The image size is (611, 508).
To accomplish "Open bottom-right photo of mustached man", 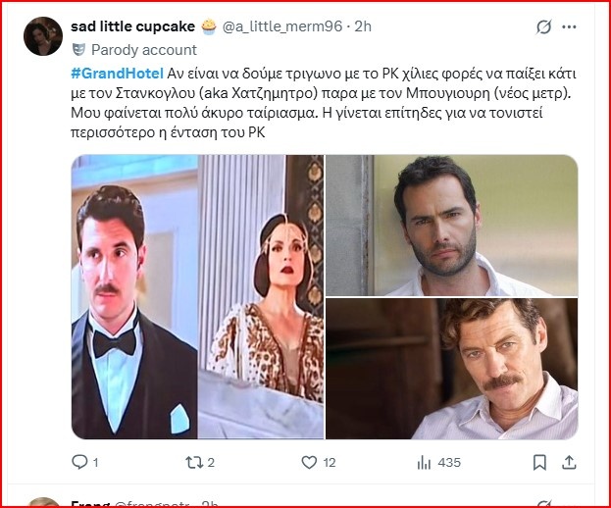I will (451, 368).
